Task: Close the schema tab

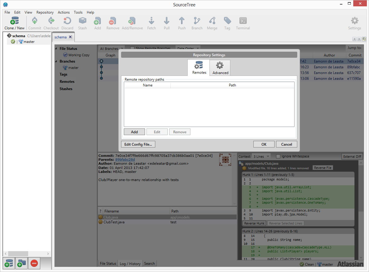Action: click(x=70, y=37)
